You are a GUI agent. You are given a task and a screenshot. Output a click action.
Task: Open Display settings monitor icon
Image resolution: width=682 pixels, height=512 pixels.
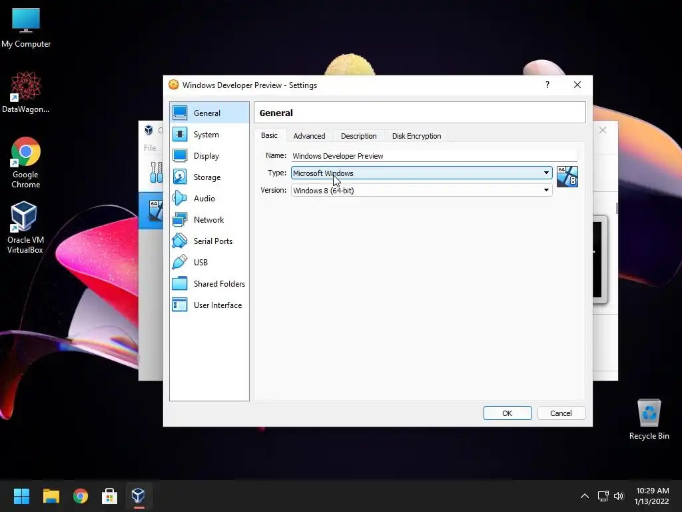pyautogui.click(x=180, y=155)
